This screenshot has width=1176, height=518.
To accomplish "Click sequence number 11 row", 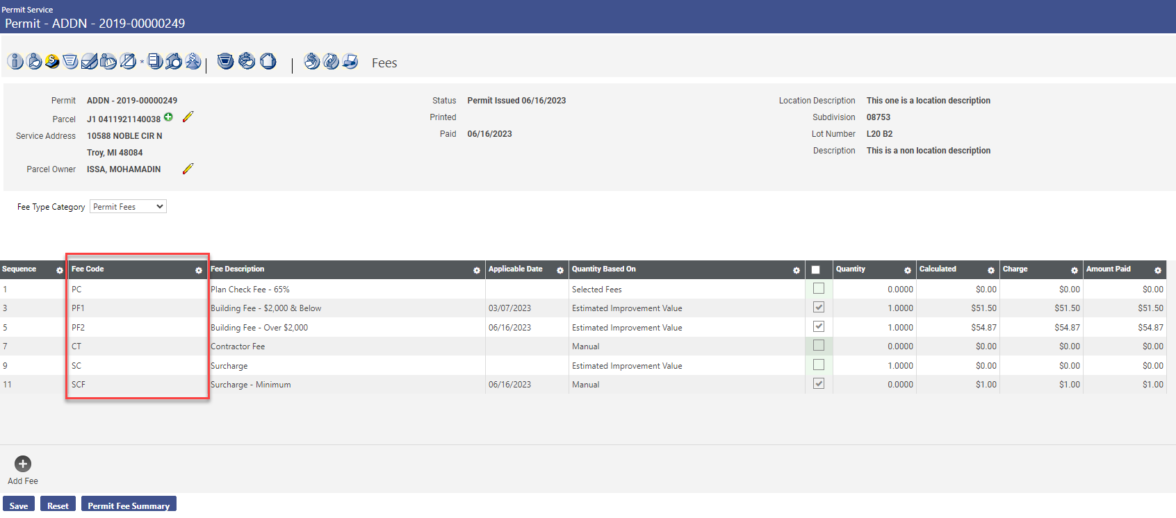I will pyautogui.click(x=7, y=384).
